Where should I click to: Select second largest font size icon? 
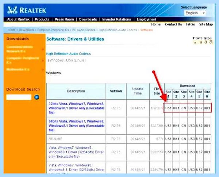[x=206, y=42]
